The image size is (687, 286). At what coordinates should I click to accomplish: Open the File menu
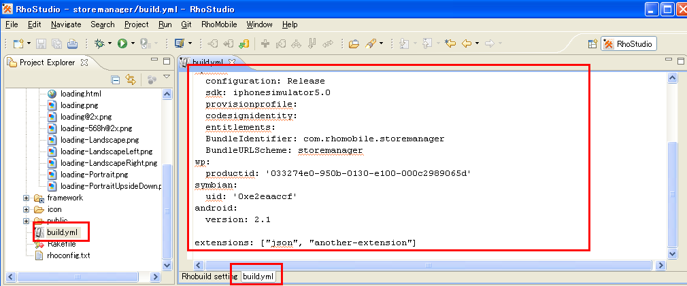(x=12, y=24)
